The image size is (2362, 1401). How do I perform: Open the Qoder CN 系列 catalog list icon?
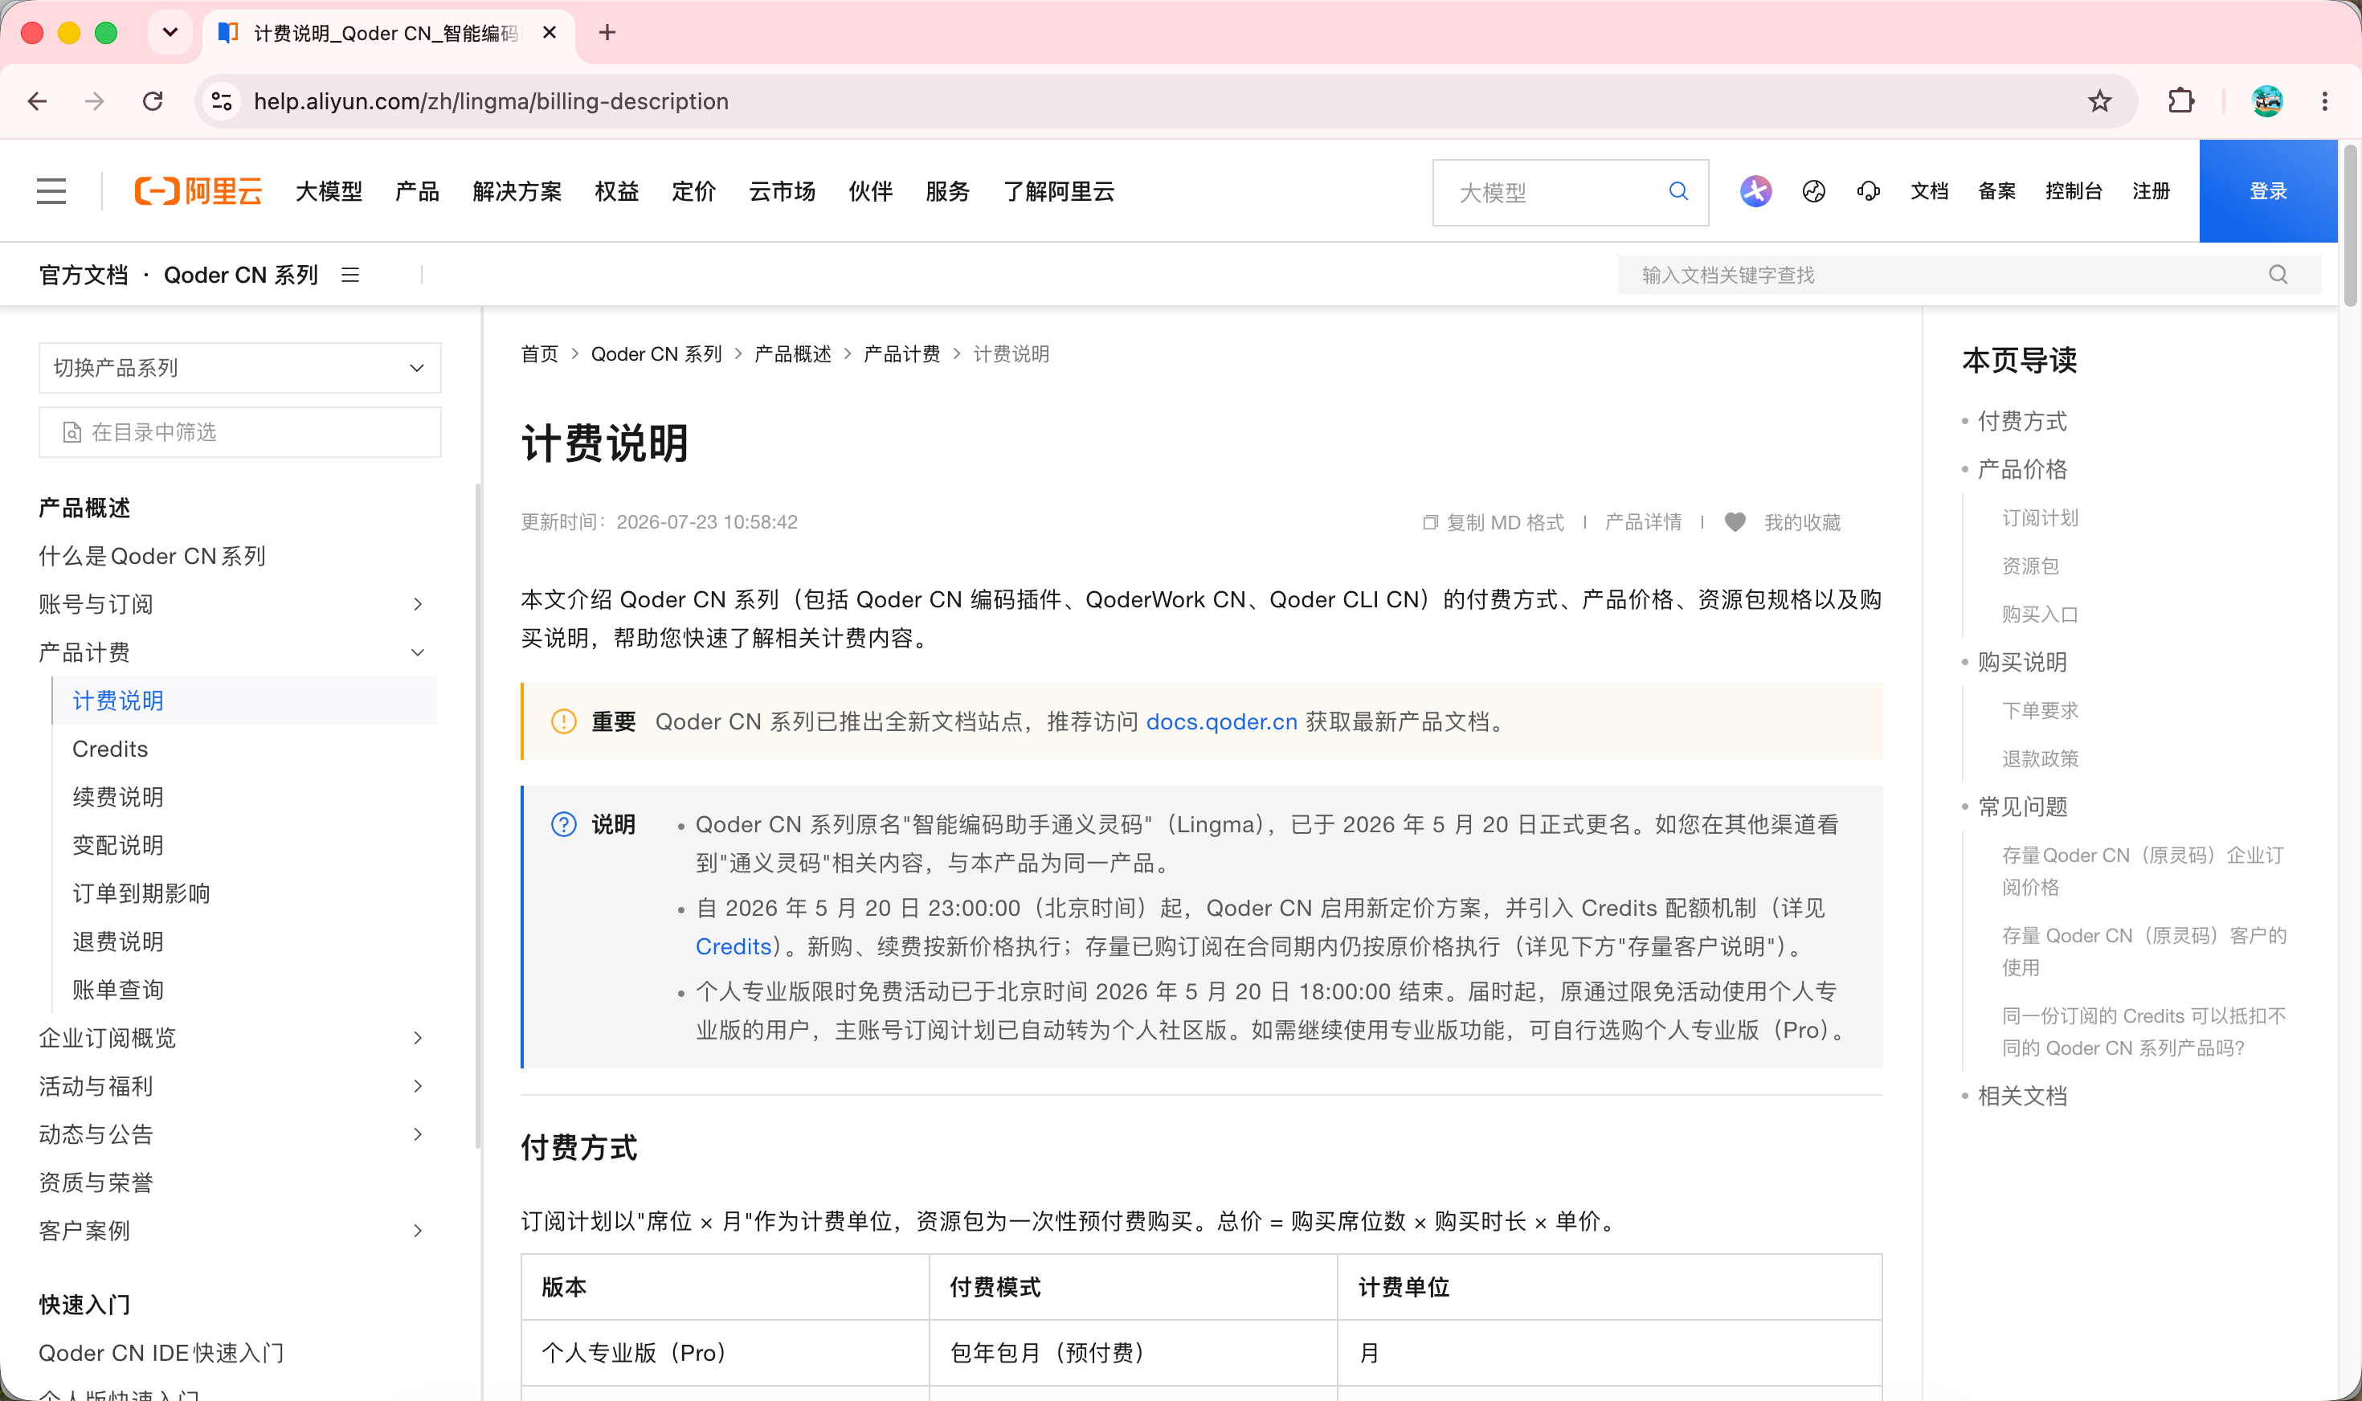tap(350, 275)
